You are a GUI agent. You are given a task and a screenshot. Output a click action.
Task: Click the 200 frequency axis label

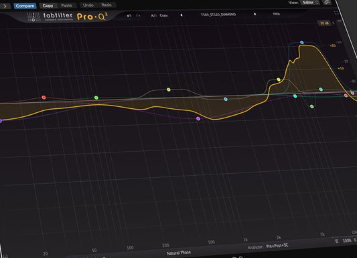(165, 245)
